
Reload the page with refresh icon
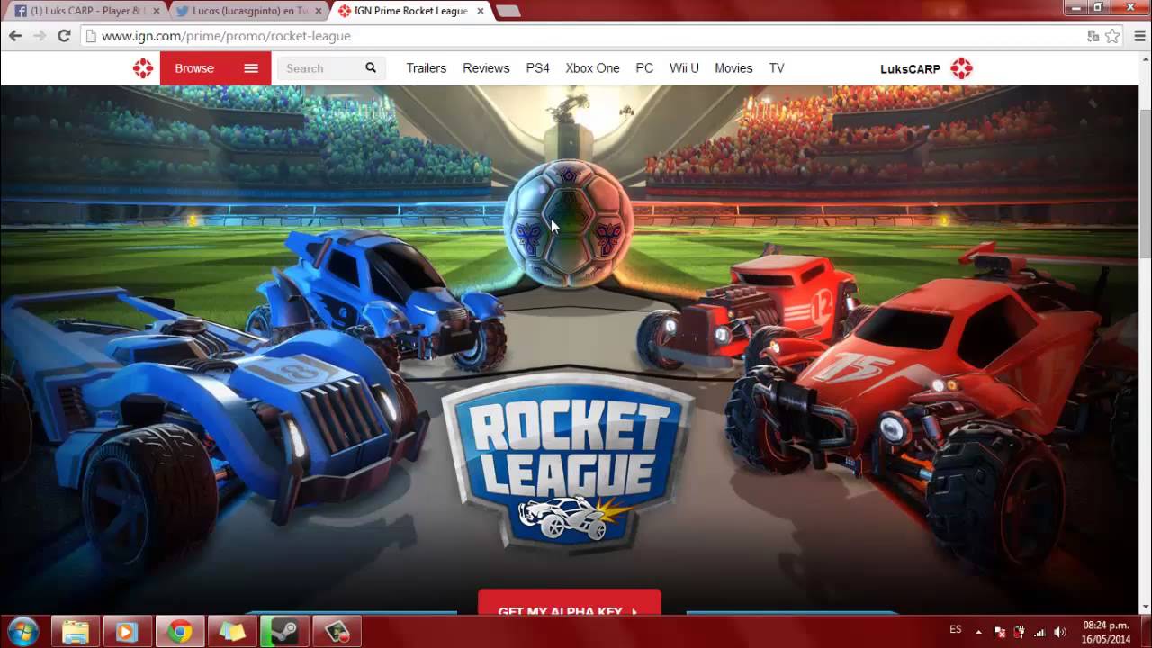tap(64, 36)
